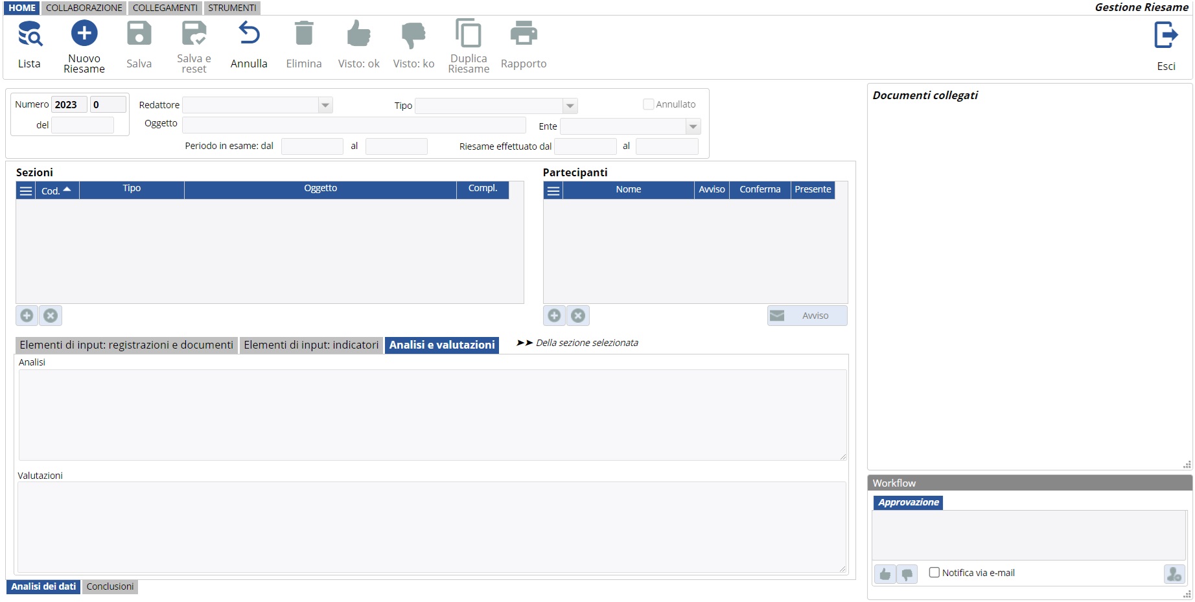Switch to the COLLABORAZIONE menu tab
The height and width of the screenshot is (602, 1195).
[x=84, y=8]
